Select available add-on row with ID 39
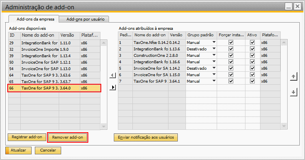305x160 pixels. click(54, 56)
